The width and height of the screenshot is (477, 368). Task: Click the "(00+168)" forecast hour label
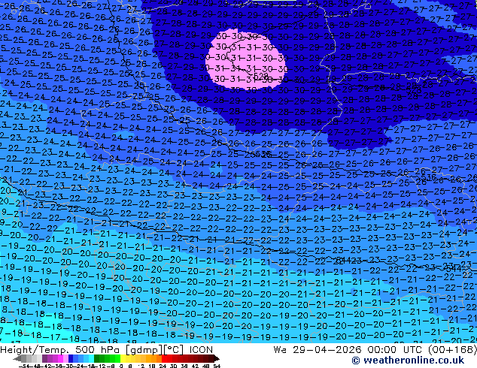[453, 350]
